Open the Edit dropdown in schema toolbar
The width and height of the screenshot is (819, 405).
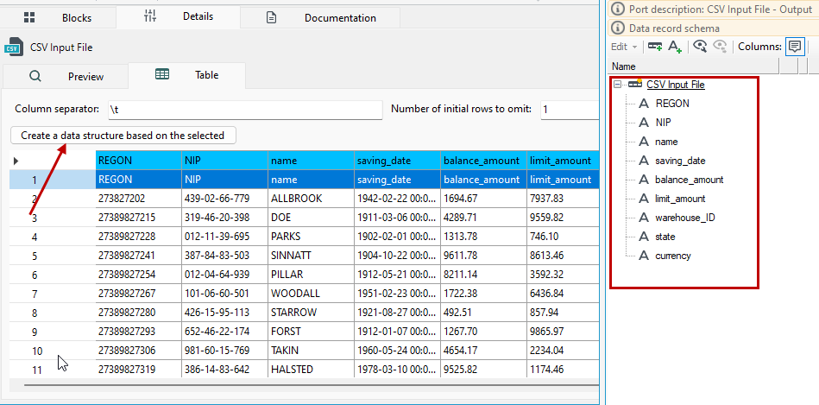point(624,47)
